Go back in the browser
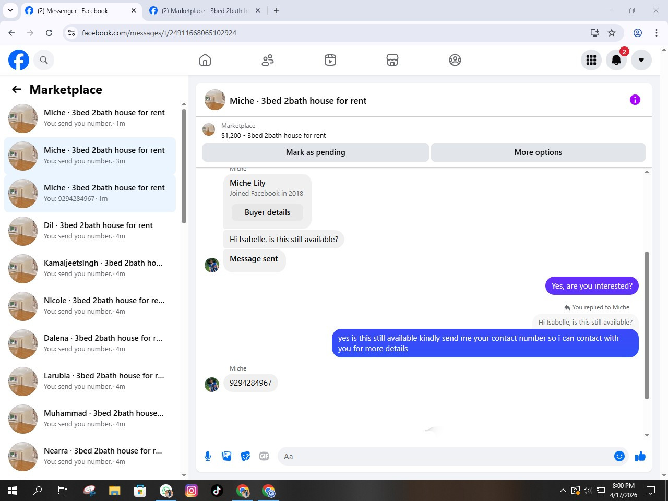 pyautogui.click(x=11, y=33)
